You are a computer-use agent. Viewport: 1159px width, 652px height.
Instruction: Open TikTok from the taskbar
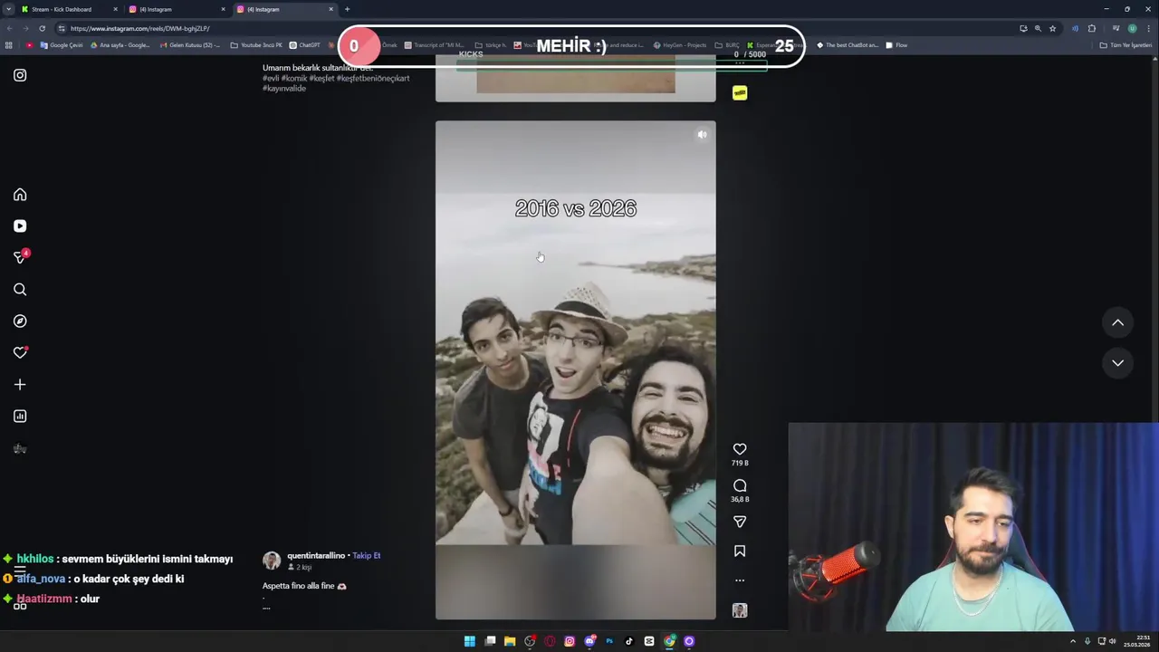[629, 641]
